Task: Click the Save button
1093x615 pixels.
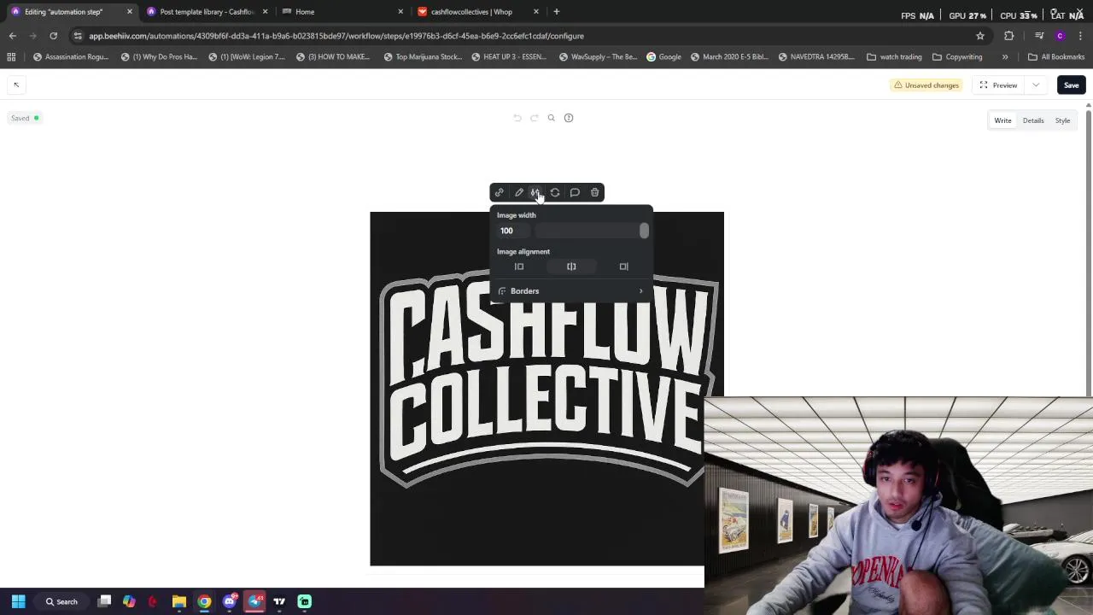Action: 1071,85
